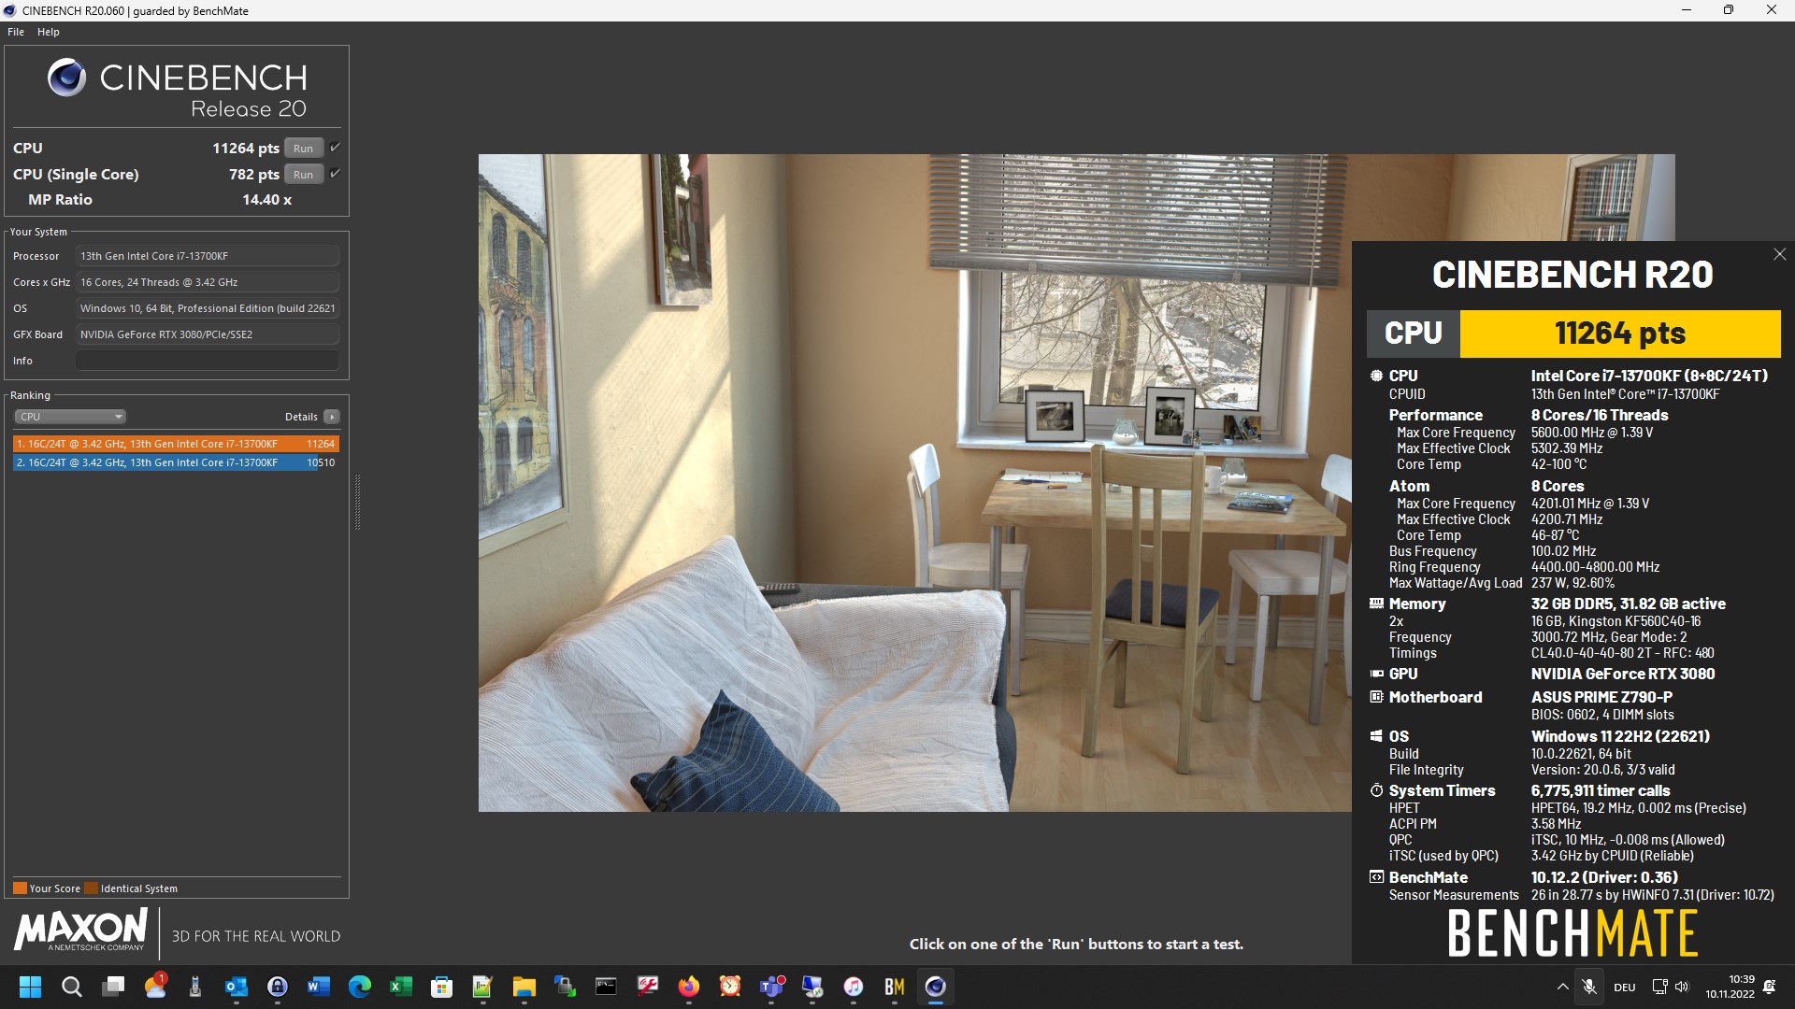Open network status from system tray
1795x1009 pixels.
[1659, 987]
